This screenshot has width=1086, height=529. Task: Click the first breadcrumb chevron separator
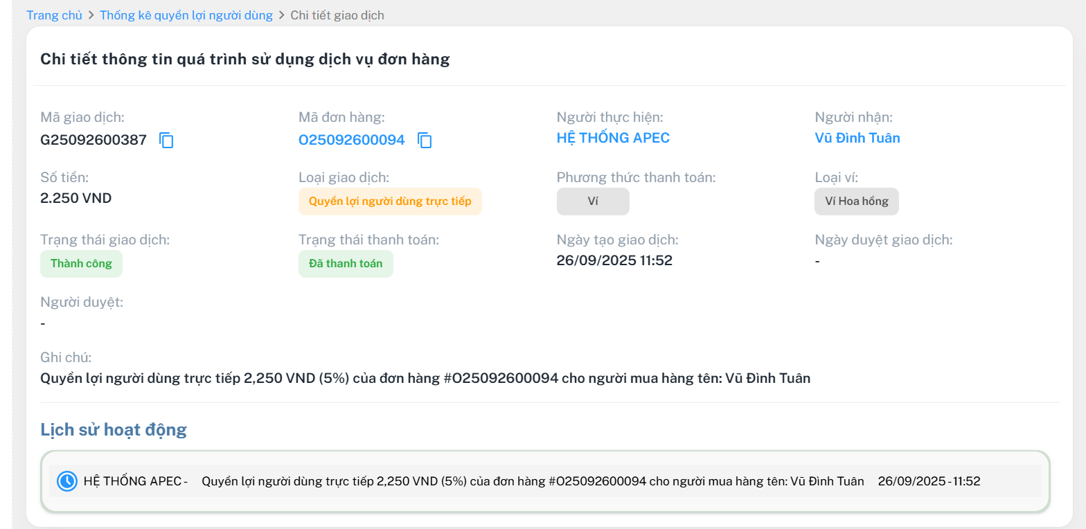pos(91,15)
